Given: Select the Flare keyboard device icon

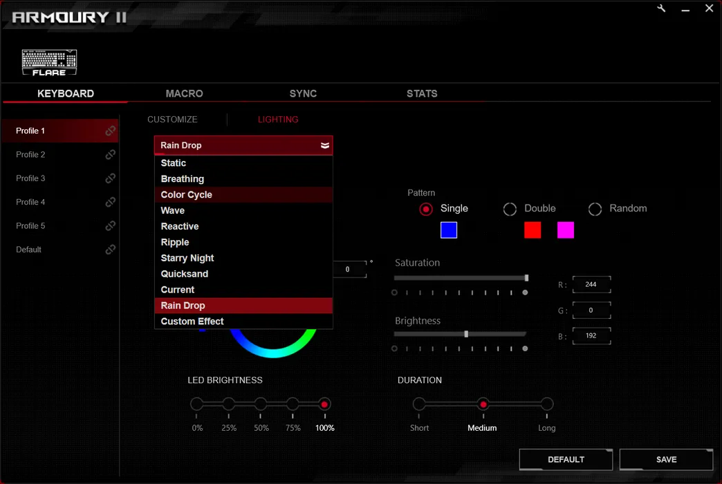Looking at the screenshot, I should 49,62.
